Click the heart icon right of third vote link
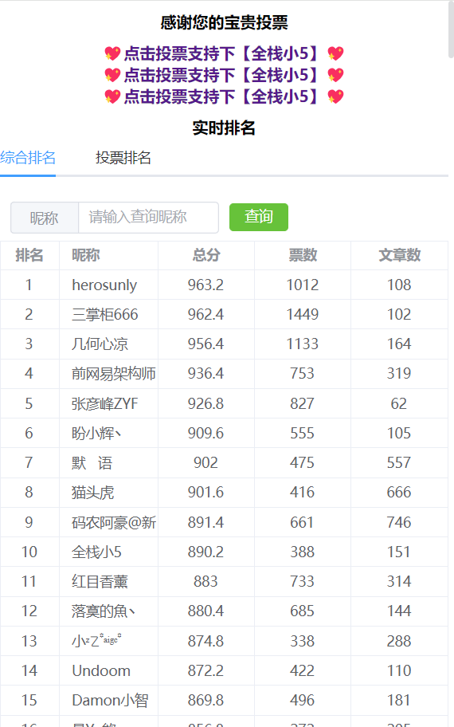Screen dimensions: 454x727 coord(336,97)
